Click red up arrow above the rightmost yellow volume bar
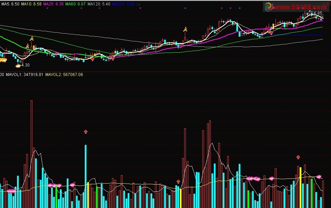331x208 pixels. coord(298,157)
